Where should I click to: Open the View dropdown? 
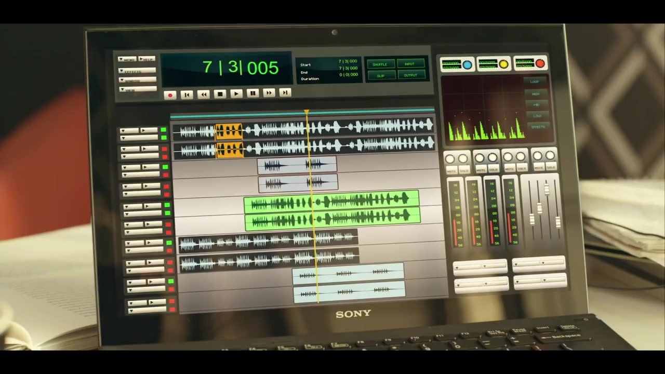[137, 90]
